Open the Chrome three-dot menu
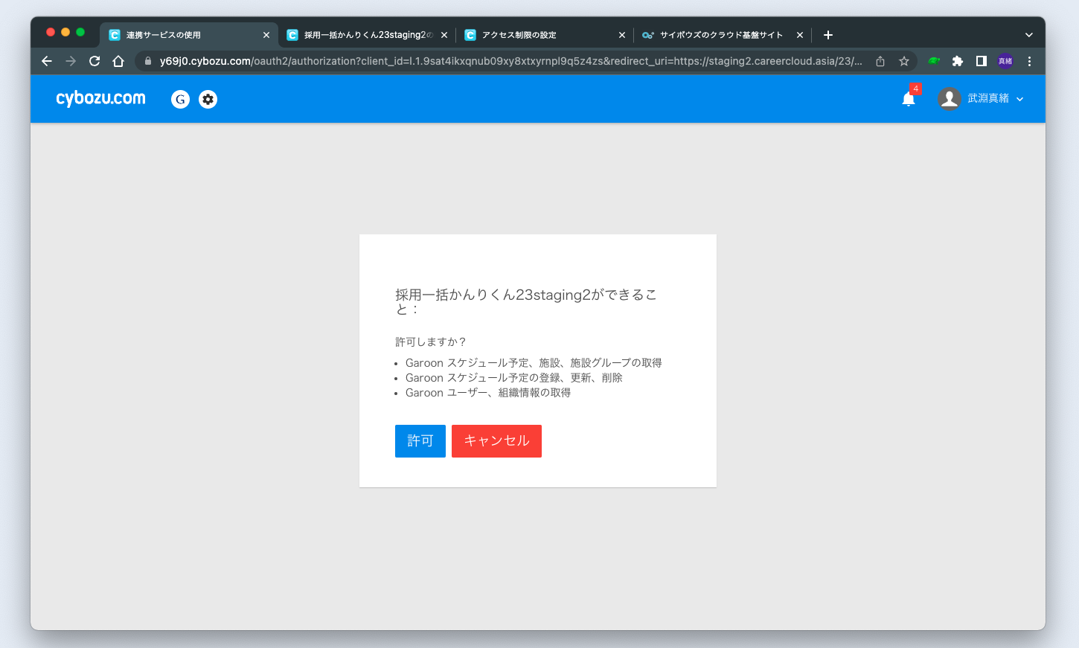Image resolution: width=1079 pixels, height=648 pixels. (1029, 61)
